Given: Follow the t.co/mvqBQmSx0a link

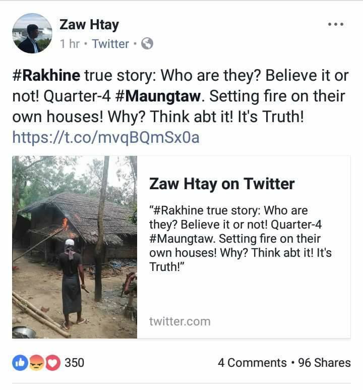Looking at the screenshot, I should [105, 137].
